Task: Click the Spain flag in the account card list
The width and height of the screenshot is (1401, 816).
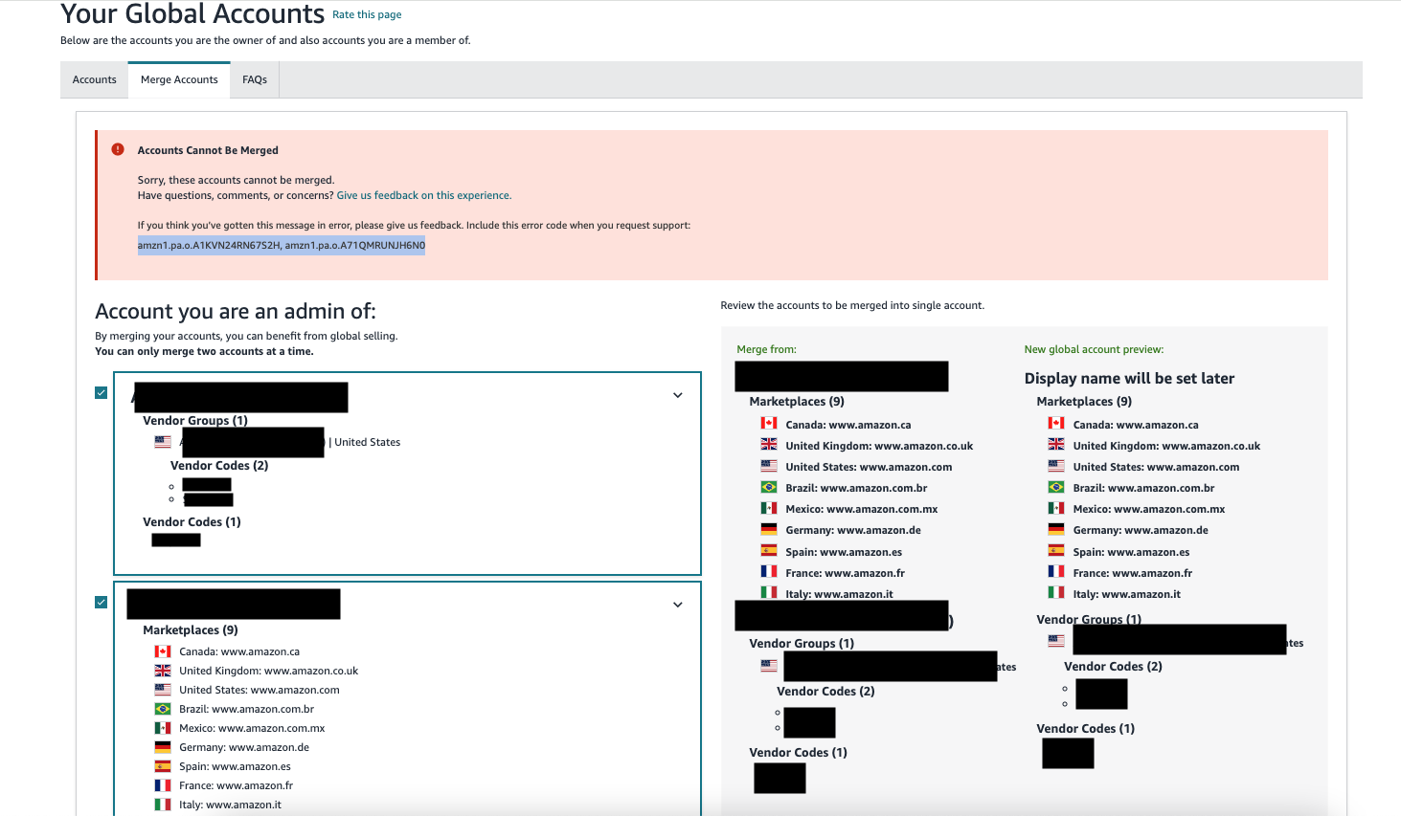Action: pos(163,766)
